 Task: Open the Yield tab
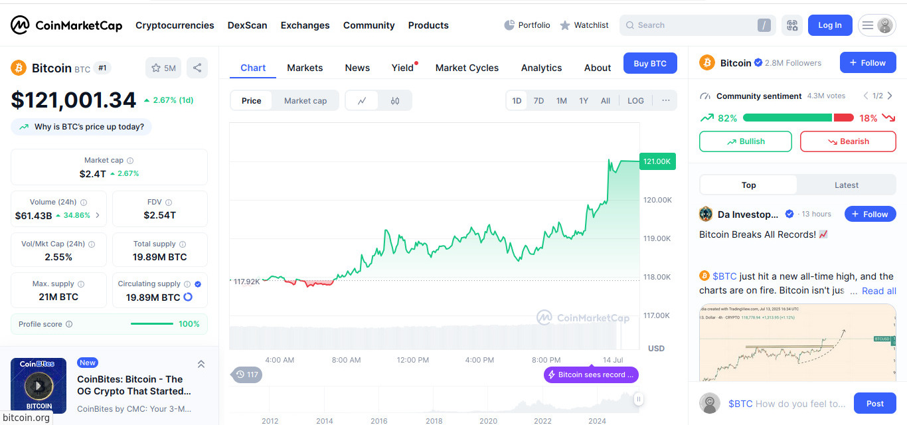point(402,68)
